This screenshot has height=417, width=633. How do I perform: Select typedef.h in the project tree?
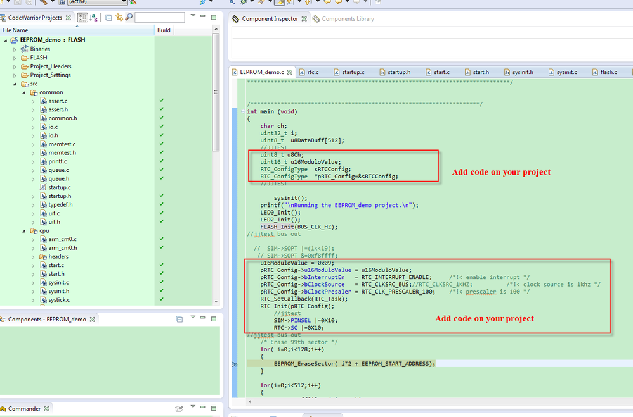(x=60, y=204)
